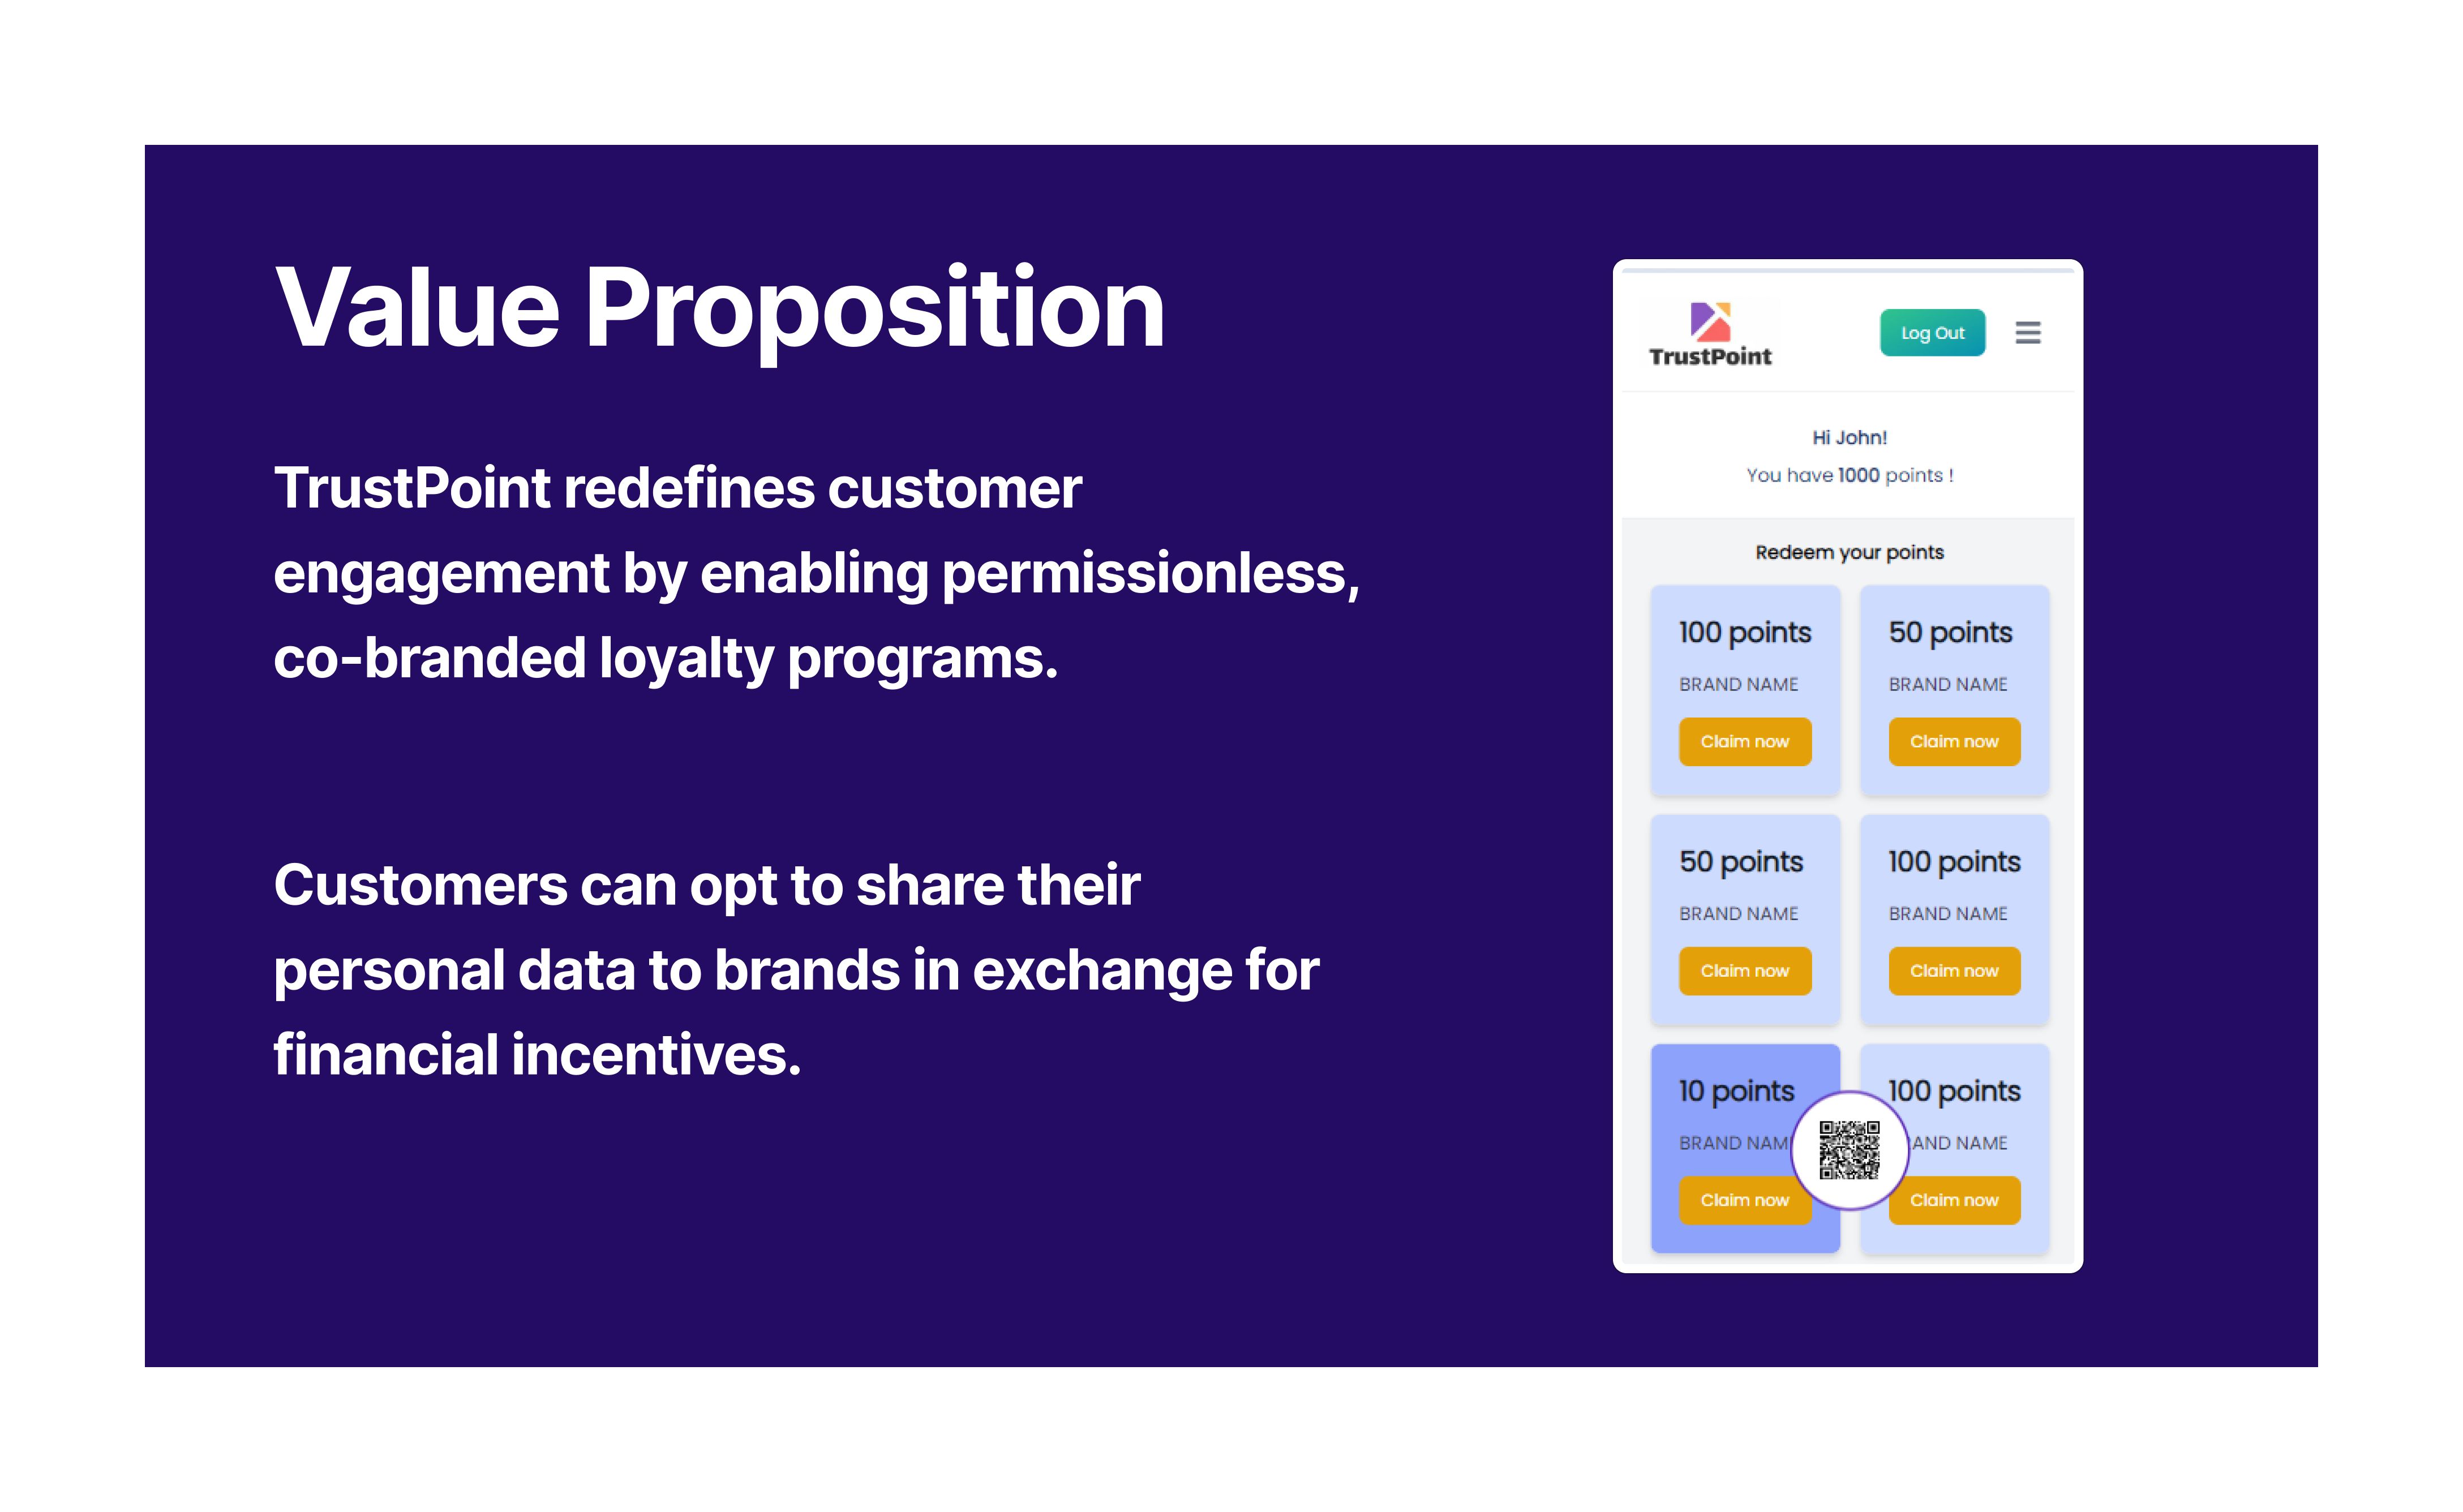
Task: Toggle the Log Out session control
Action: point(1930,332)
